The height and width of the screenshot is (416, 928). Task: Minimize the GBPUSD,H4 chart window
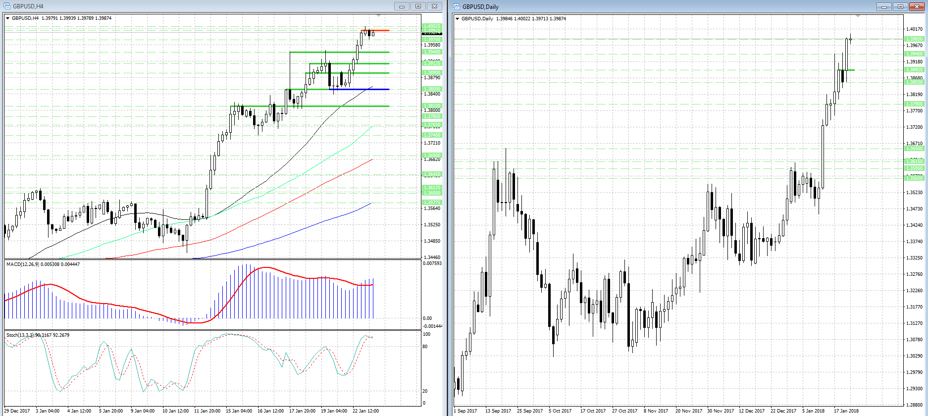click(402, 6)
